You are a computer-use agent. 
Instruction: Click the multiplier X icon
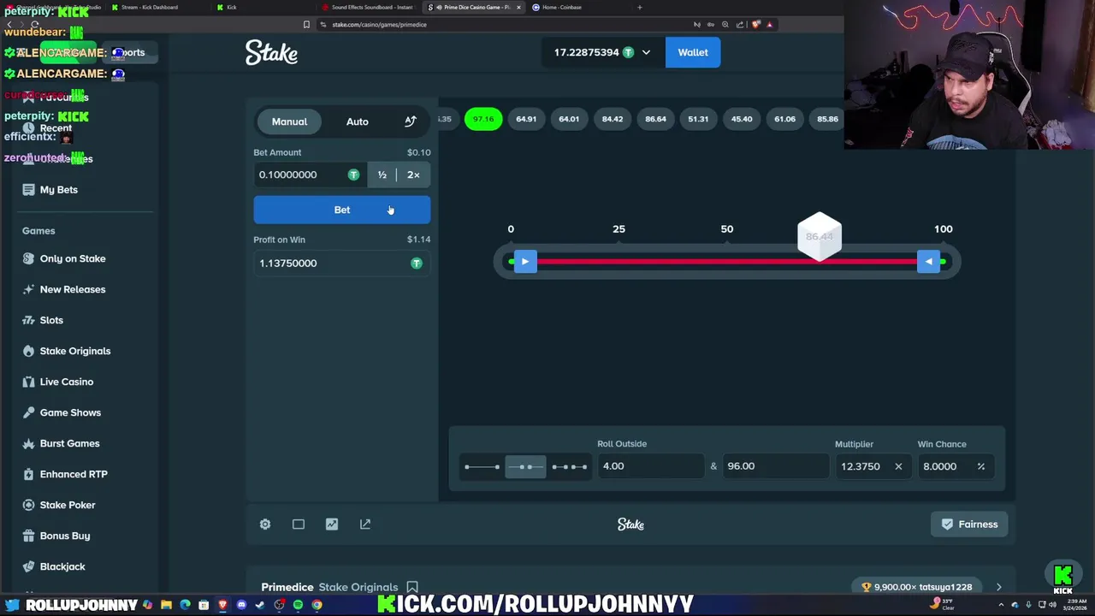pos(898,466)
